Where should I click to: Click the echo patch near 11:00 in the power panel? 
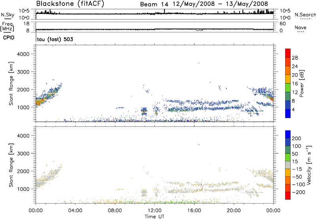[144, 111]
